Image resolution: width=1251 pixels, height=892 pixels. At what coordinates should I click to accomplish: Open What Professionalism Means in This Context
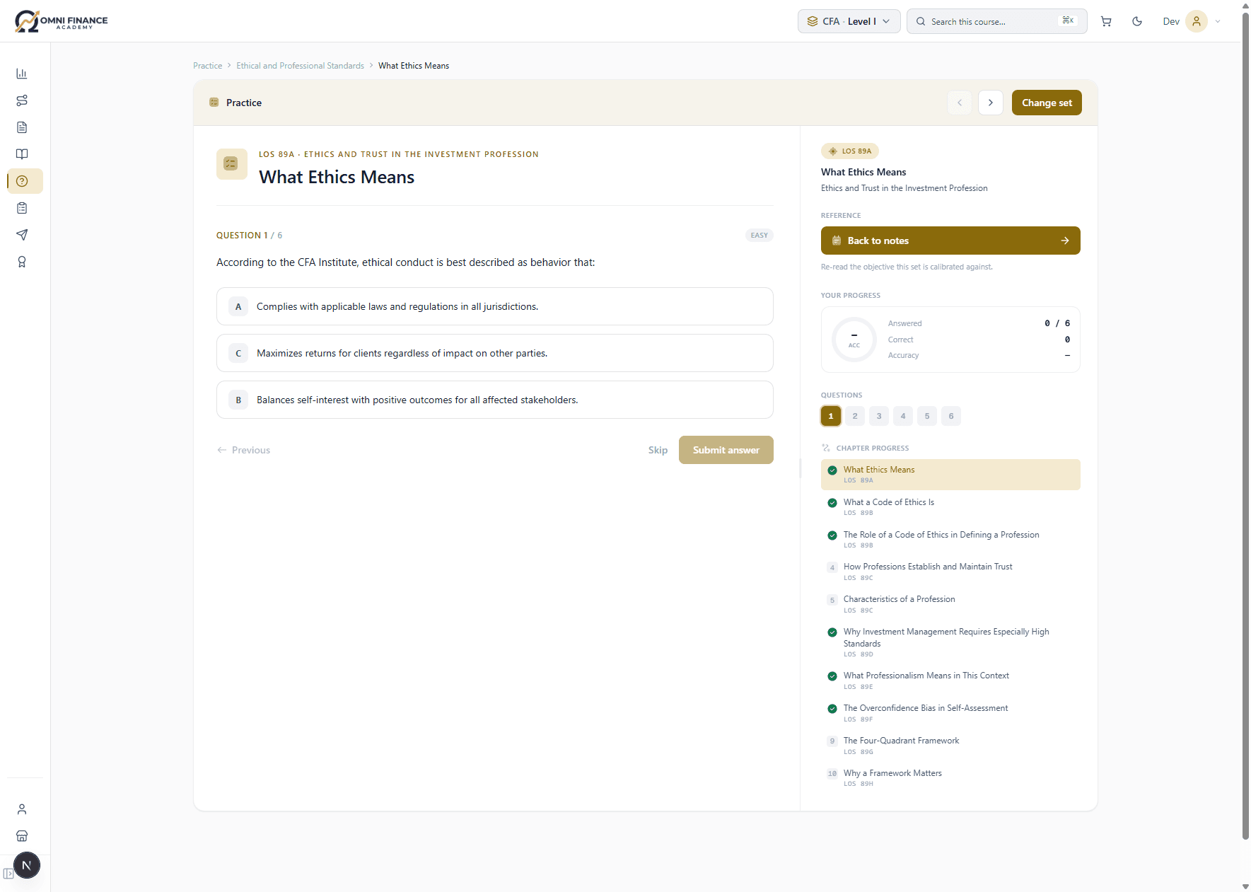coord(950,680)
